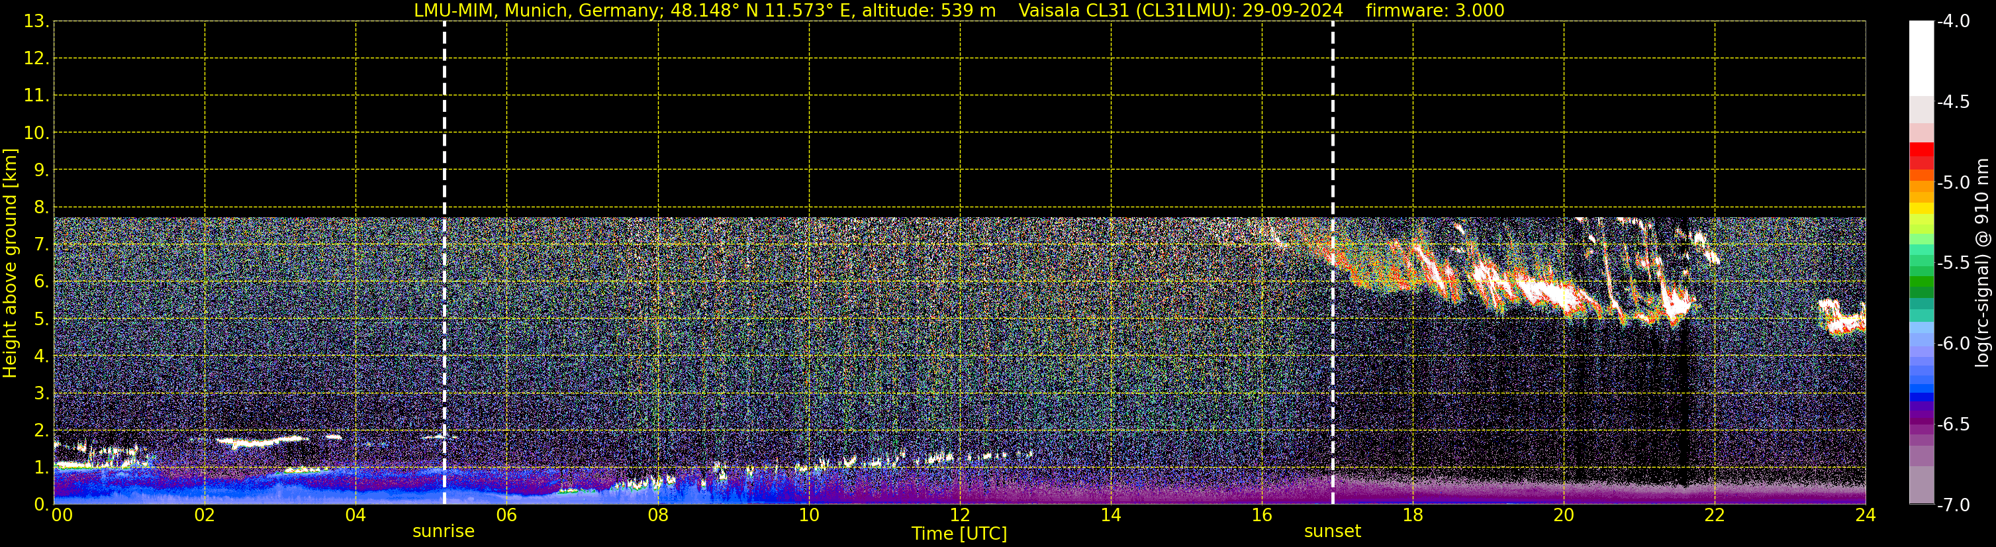Screen dimensions: 1996x547
Task: Click the "-6.0" colorbar tick label
Action: [x=1954, y=344]
